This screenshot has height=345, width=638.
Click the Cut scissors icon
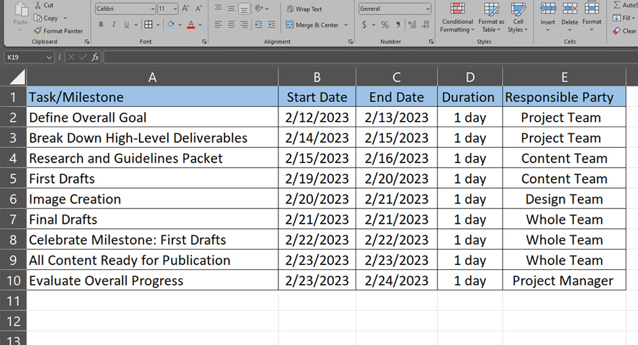(x=38, y=6)
